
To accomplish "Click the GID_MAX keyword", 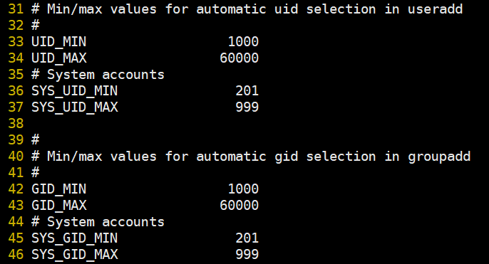I will coord(59,206).
